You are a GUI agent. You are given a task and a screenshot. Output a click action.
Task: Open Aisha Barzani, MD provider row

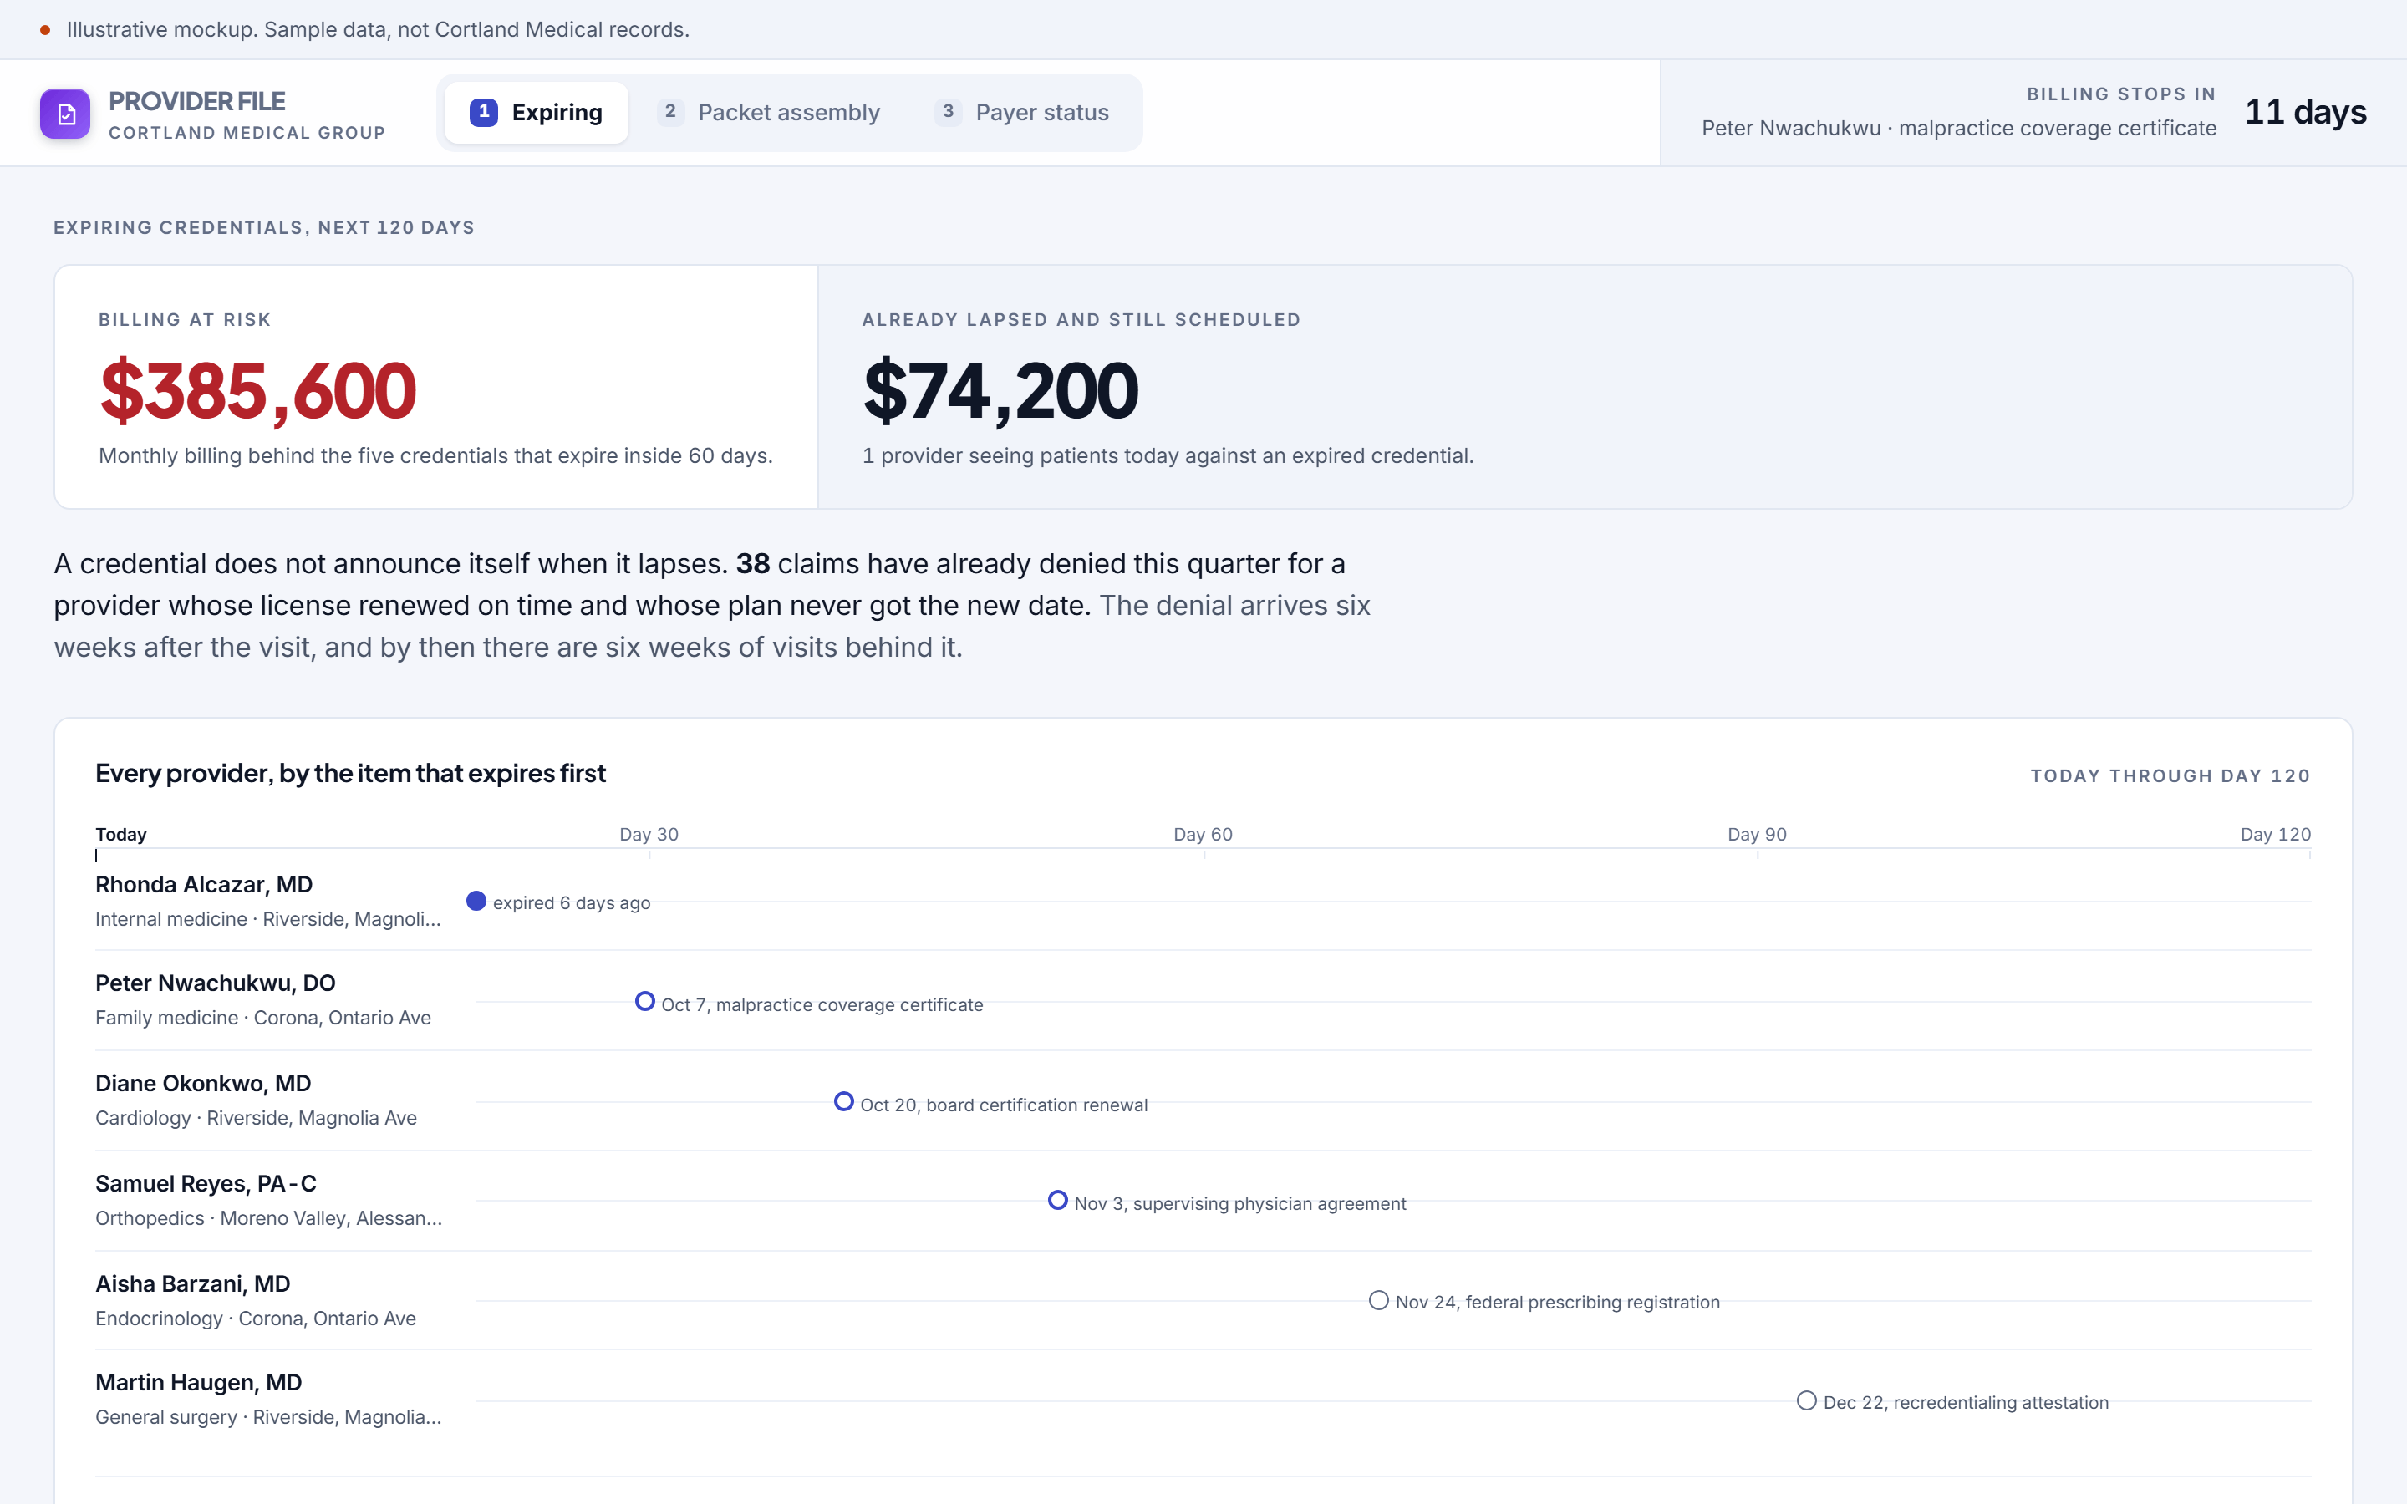click(1203, 1300)
